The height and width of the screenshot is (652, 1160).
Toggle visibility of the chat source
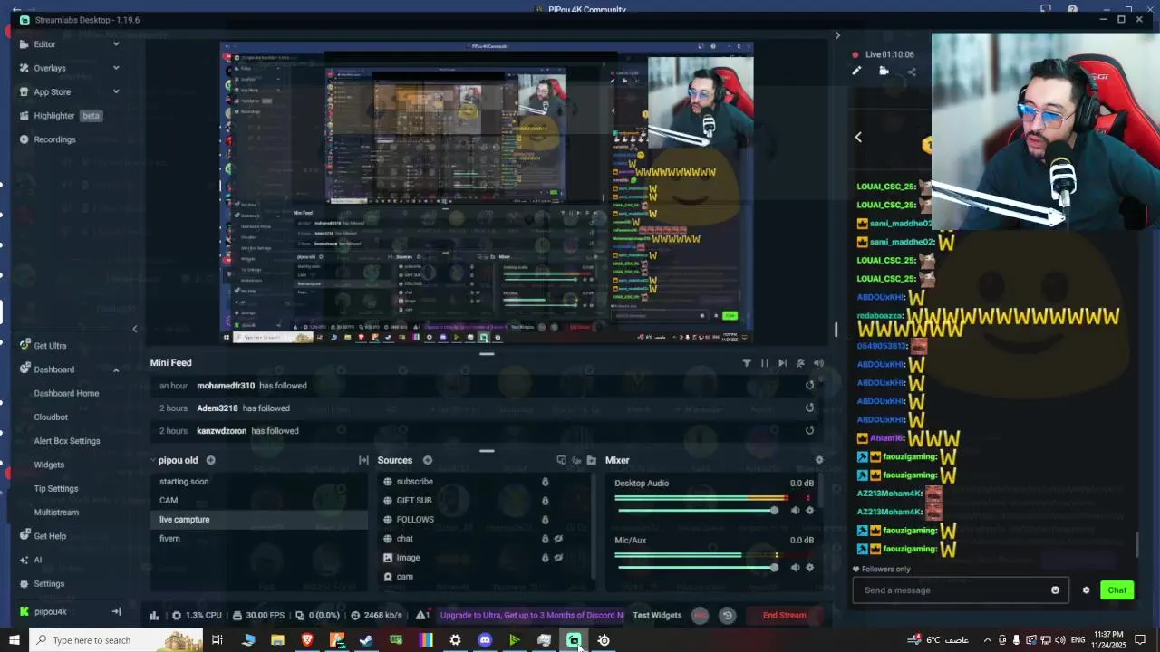click(559, 539)
